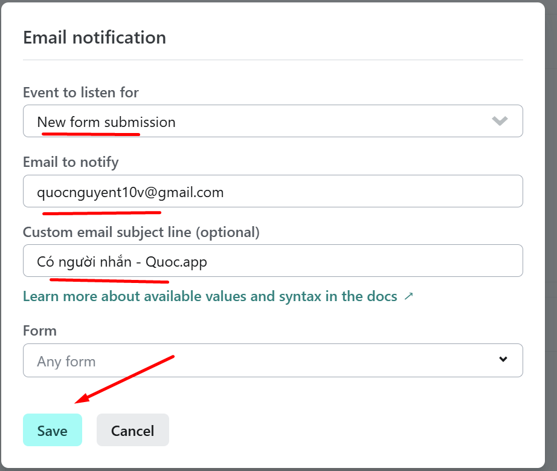Click the small arrow in Form dropdown
This screenshot has width=557, height=471.
click(503, 359)
